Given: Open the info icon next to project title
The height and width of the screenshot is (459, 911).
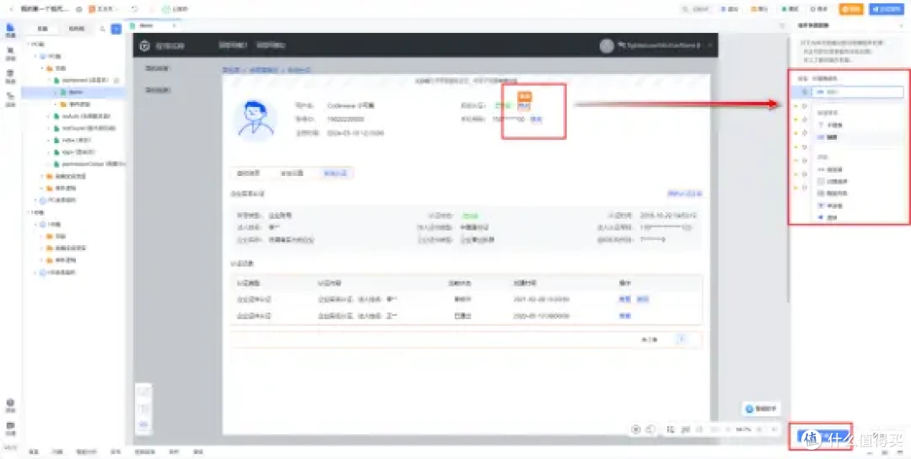Looking at the screenshot, I should click(78, 9).
